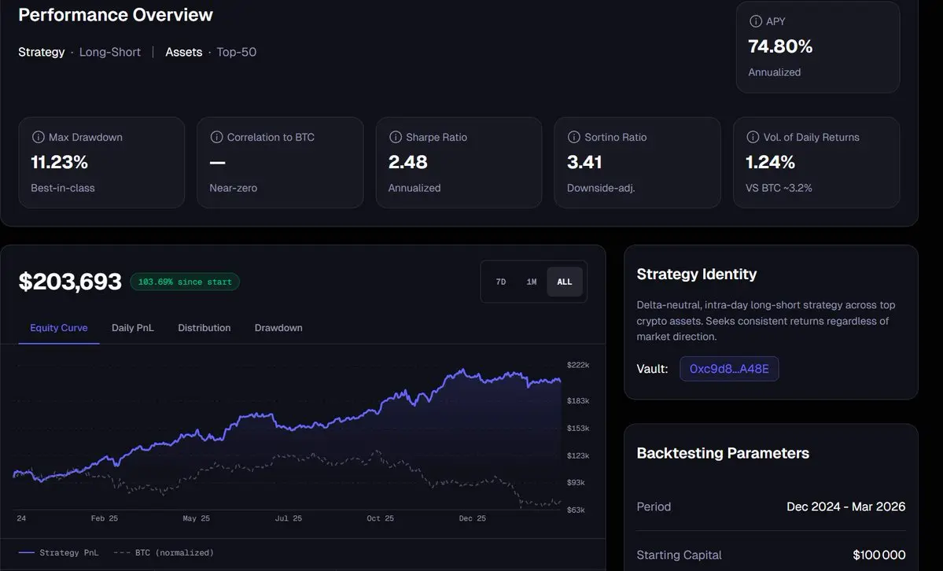Select the ALL time range

point(565,282)
